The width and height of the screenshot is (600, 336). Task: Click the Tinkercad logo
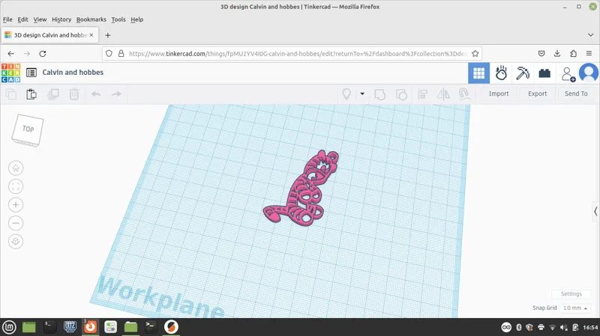click(x=10, y=73)
